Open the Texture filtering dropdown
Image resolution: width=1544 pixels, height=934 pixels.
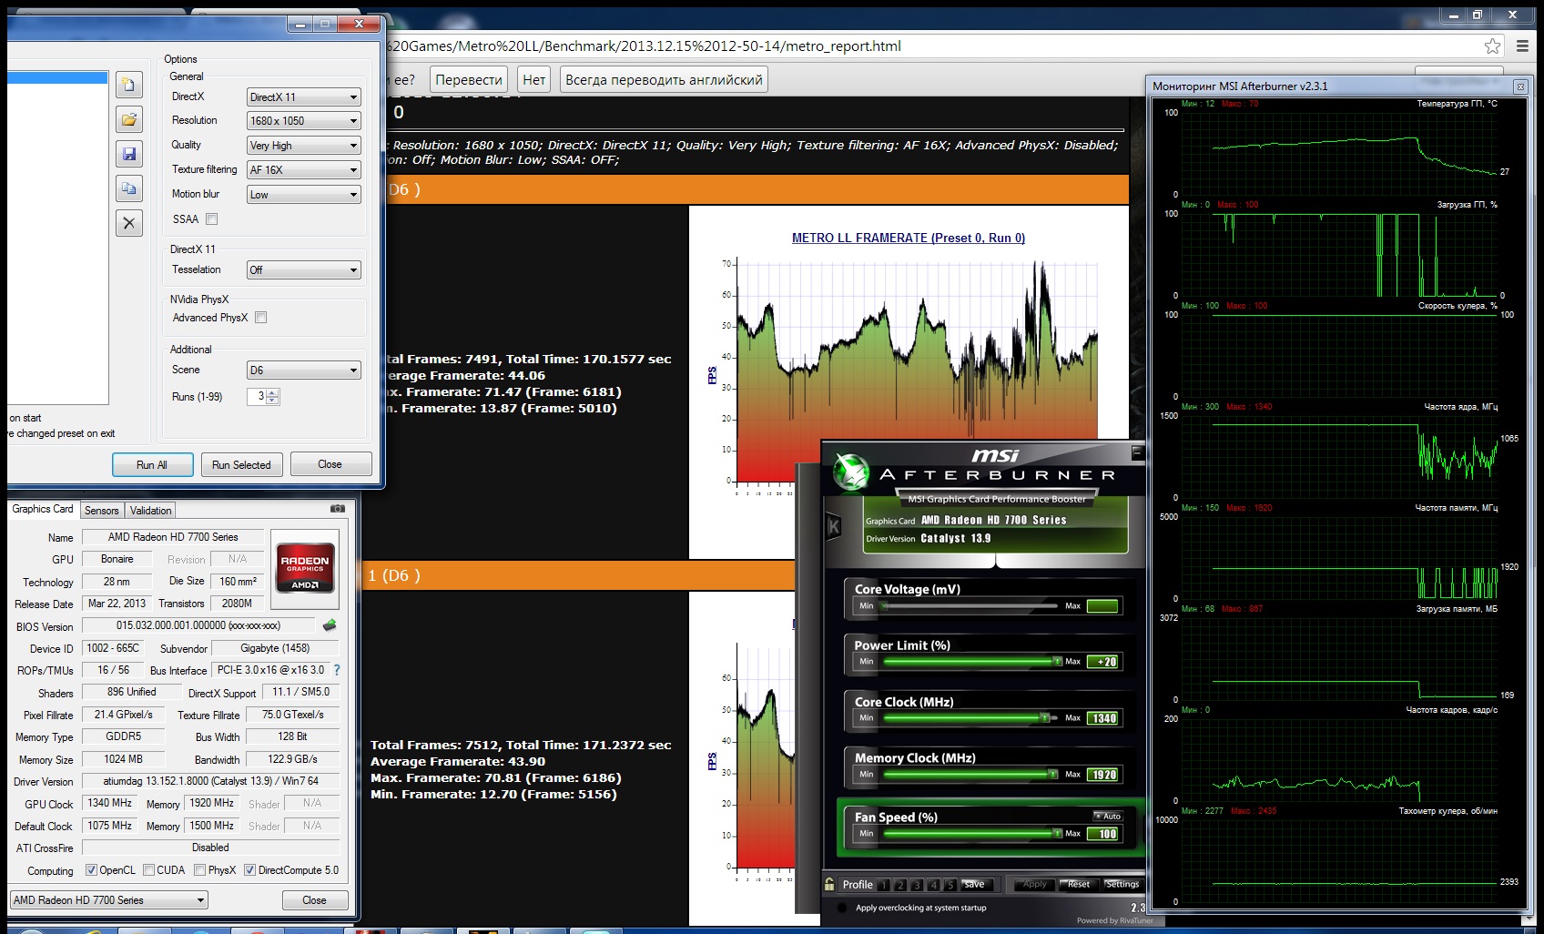(x=304, y=170)
